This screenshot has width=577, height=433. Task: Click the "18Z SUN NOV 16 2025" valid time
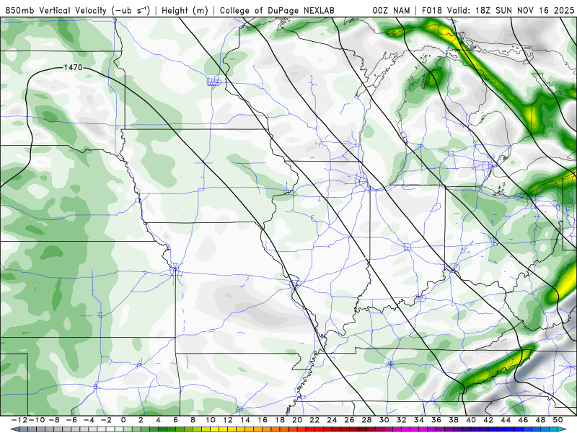pos(525,10)
